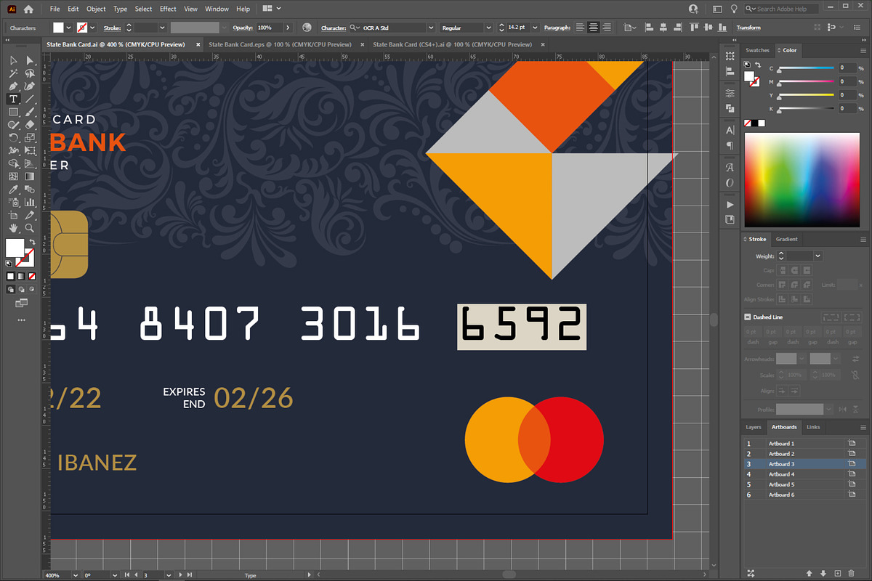
Task: Choose the Eraser tool
Action: point(30,125)
